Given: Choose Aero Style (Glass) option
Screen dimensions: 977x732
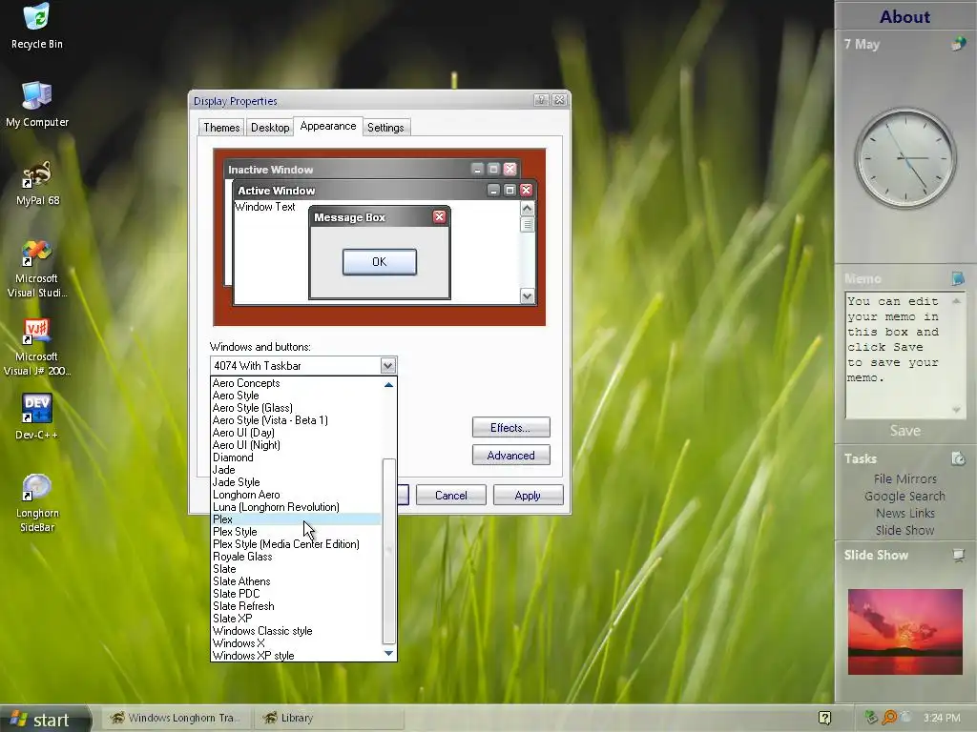Looking at the screenshot, I should coord(296,408).
